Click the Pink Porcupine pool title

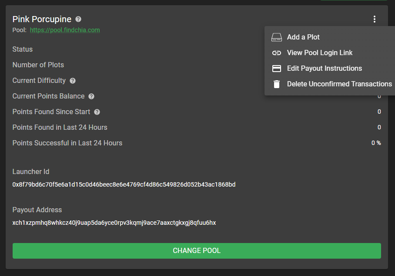42,19
